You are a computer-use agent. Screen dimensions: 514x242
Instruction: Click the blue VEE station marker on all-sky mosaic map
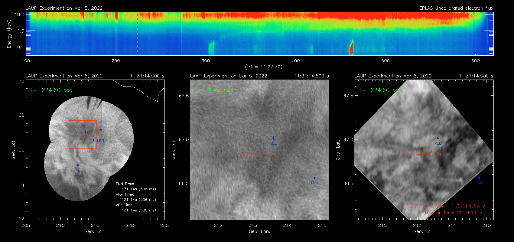(85, 132)
